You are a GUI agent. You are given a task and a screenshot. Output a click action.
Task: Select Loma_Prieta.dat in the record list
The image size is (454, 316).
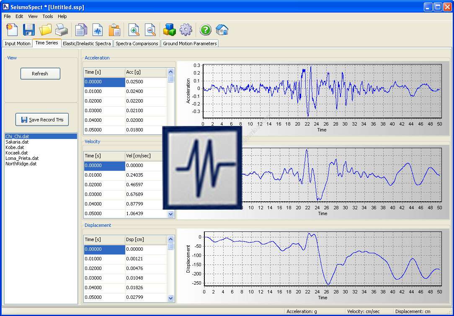(x=22, y=158)
